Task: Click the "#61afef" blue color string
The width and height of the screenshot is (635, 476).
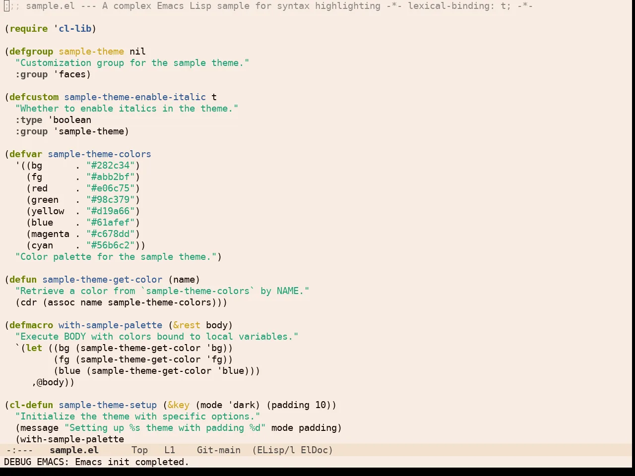Action: pyautogui.click(x=111, y=223)
